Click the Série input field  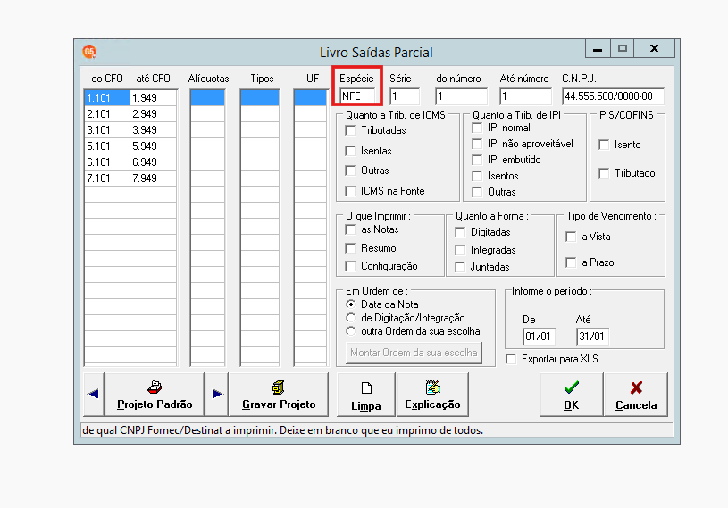coord(405,96)
